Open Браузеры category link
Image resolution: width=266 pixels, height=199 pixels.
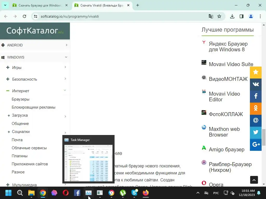coord(21,99)
